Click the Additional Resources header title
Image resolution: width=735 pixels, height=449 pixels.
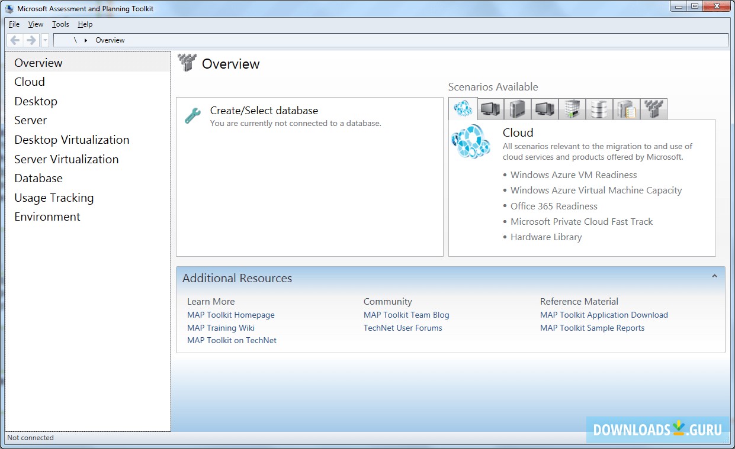coord(237,278)
